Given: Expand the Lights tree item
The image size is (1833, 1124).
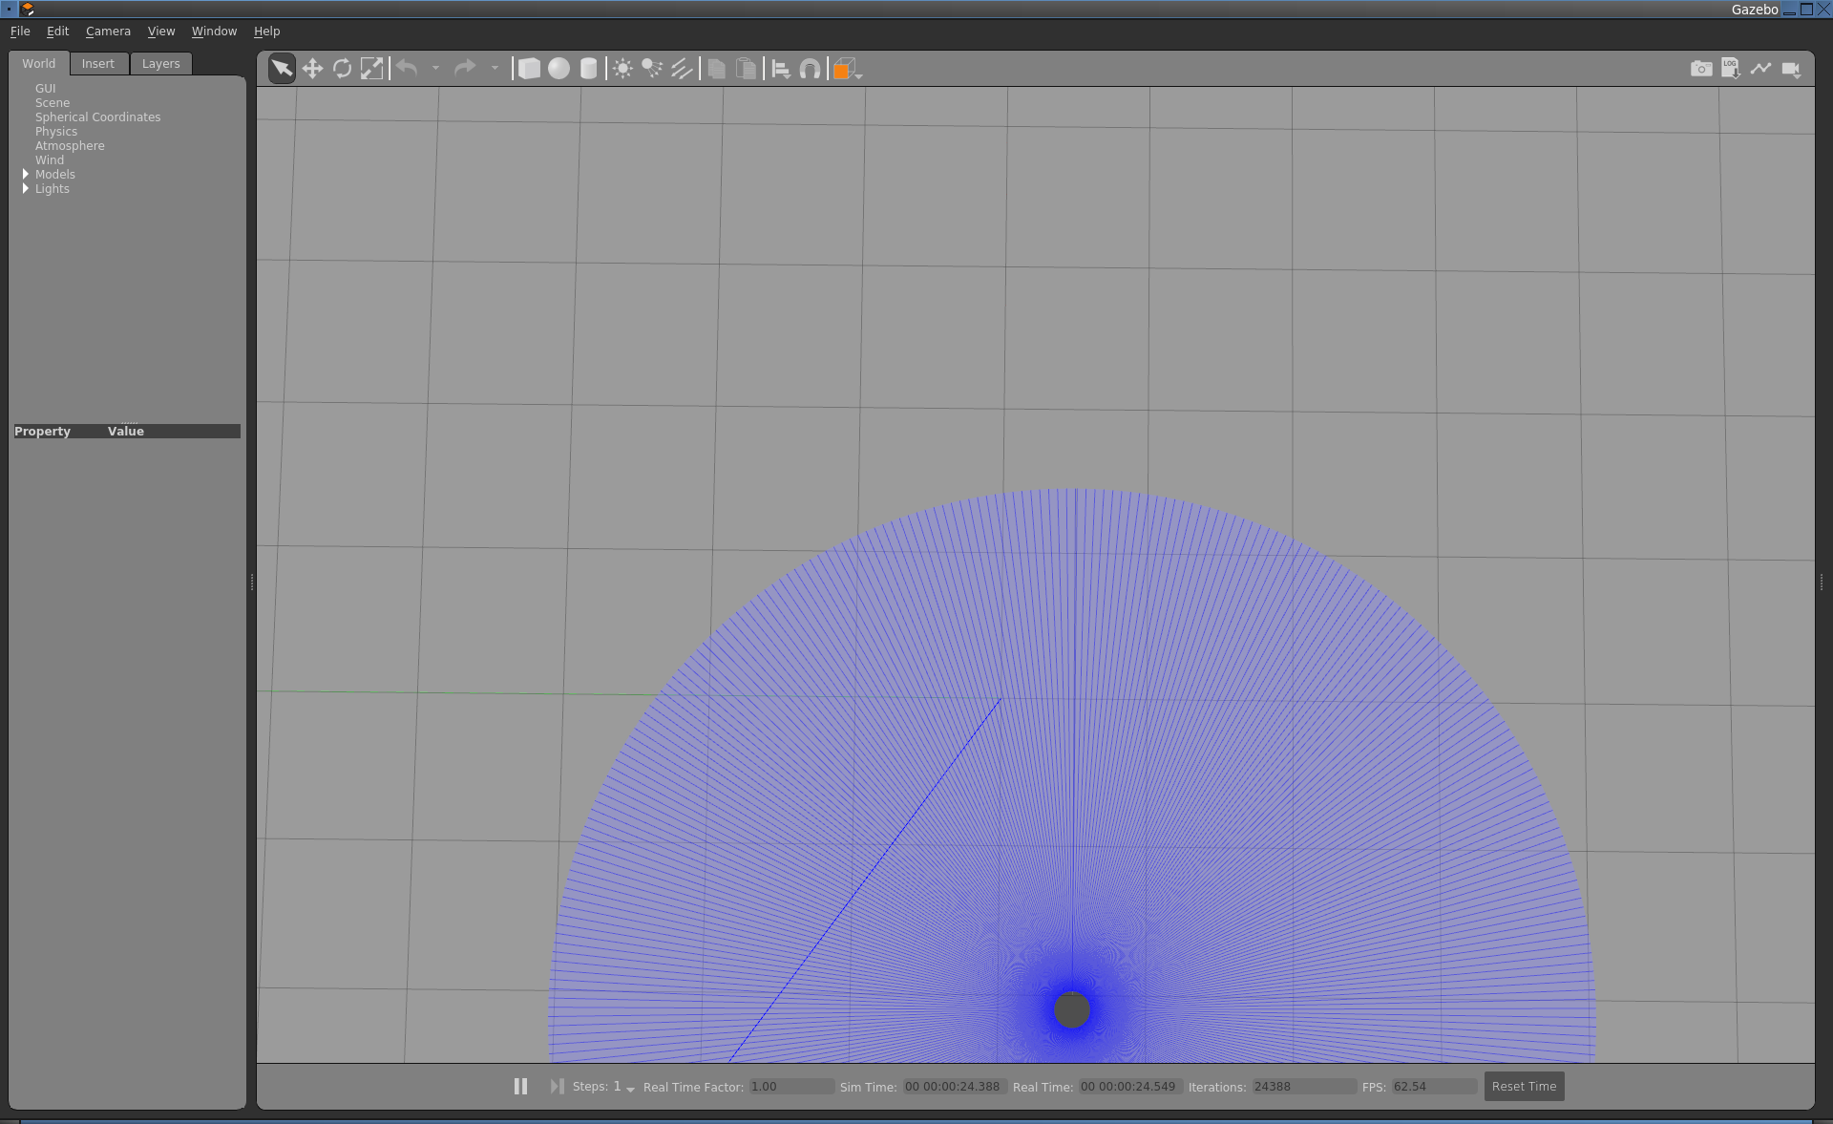Looking at the screenshot, I should pyautogui.click(x=28, y=188).
